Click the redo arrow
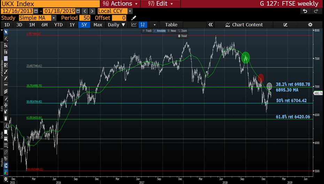This screenshot has height=184, width=324. click(x=316, y=11)
